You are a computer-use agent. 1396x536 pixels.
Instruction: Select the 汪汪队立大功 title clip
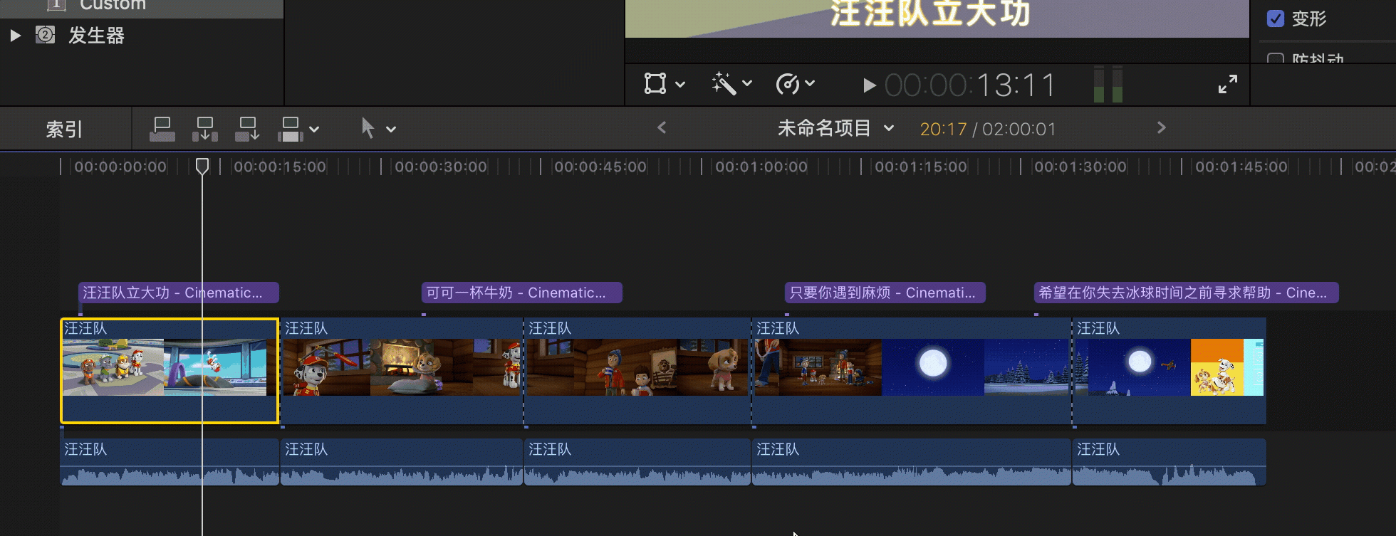tap(179, 293)
